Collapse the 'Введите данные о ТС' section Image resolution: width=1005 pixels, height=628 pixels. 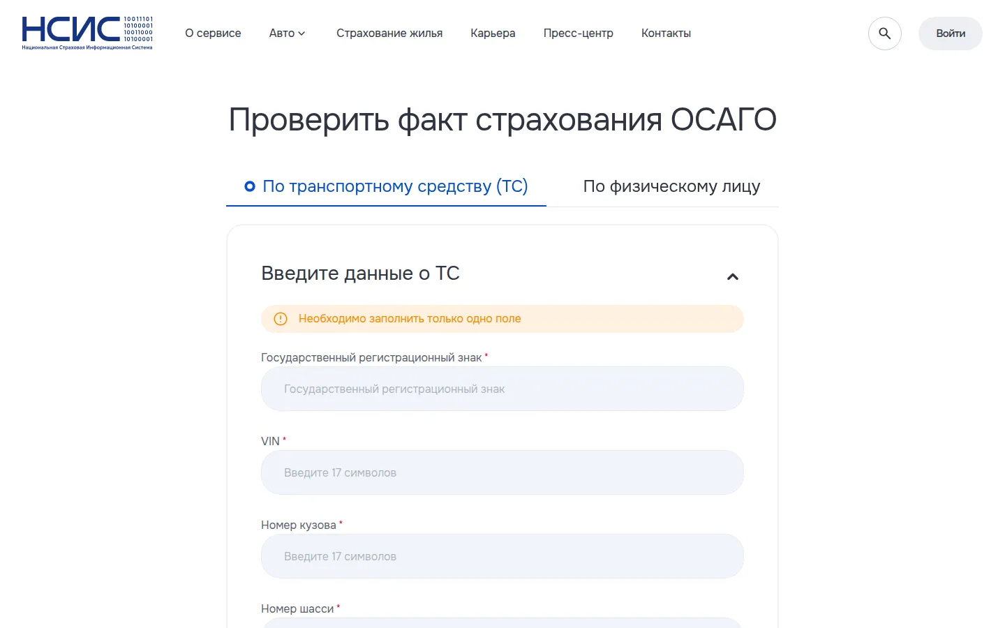tap(732, 277)
